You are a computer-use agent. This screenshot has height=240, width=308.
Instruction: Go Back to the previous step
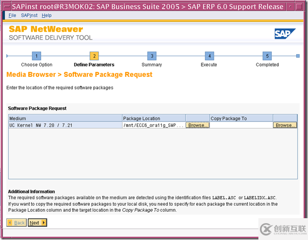click(x=16, y=223)
